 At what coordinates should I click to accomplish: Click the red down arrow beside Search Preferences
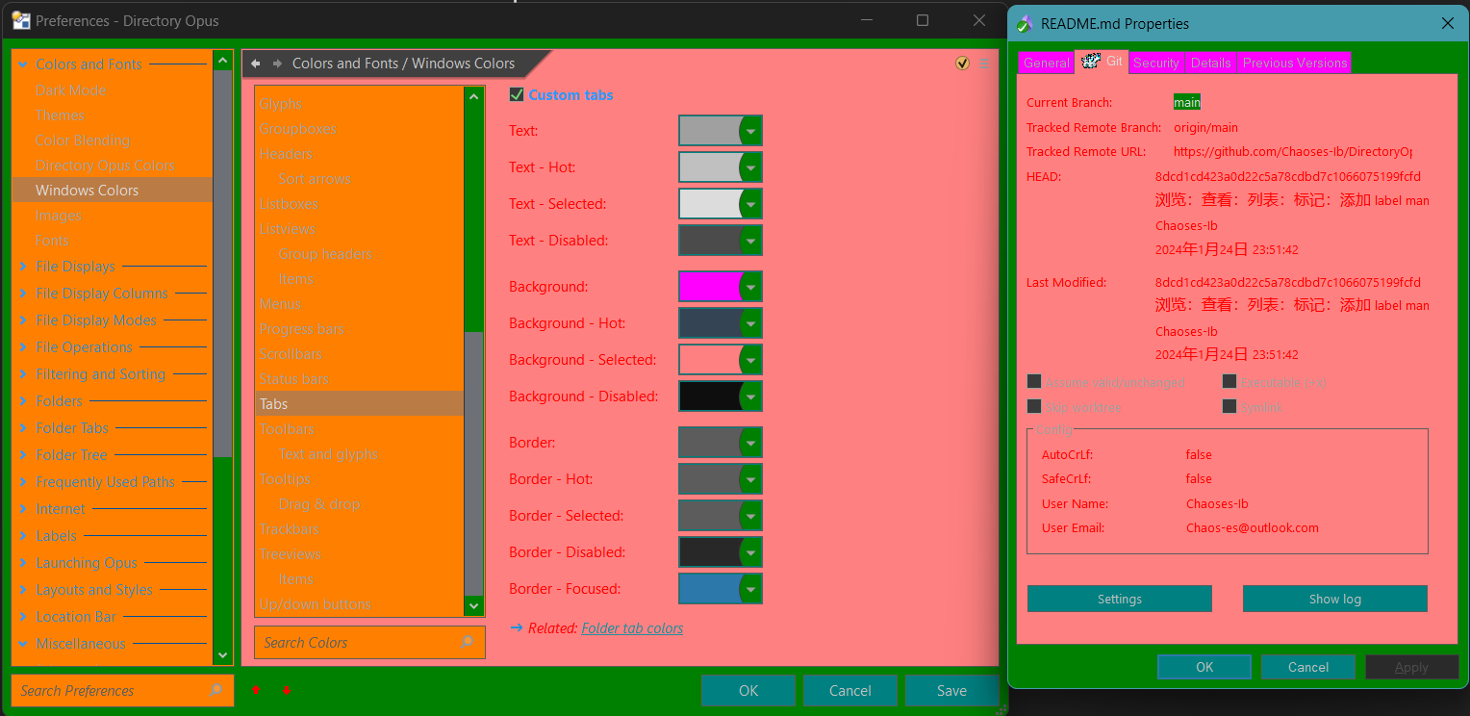(x=286, y=690)
